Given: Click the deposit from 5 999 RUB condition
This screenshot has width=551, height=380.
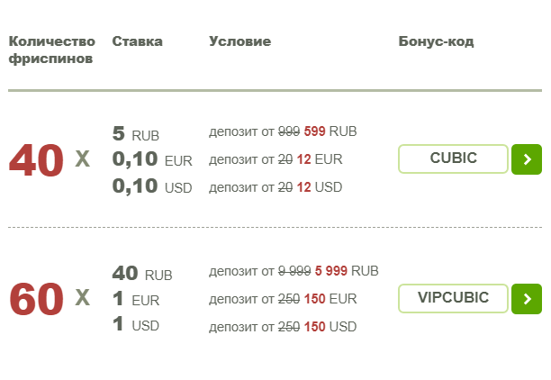Looking at the screenshot, I should (294, 271).
